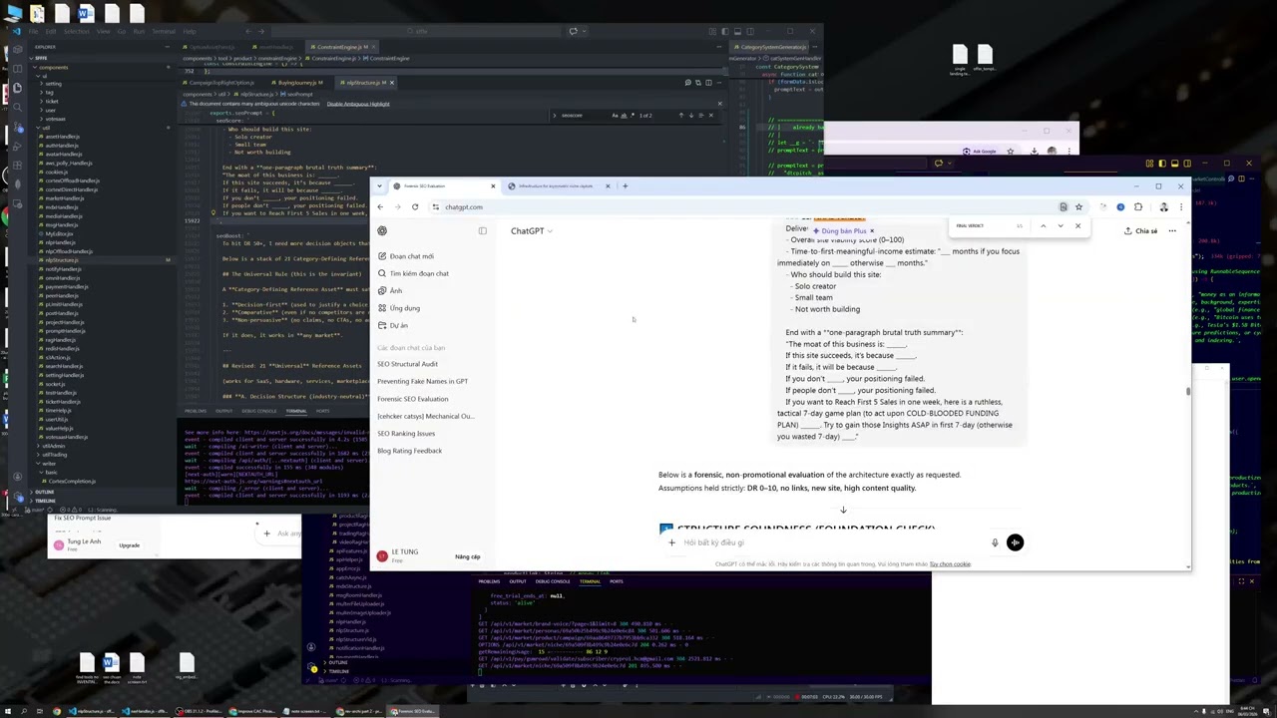Go to previous match in Chrome find bar
This screenshot has height=718, width=1277.
coord(1044,226)
